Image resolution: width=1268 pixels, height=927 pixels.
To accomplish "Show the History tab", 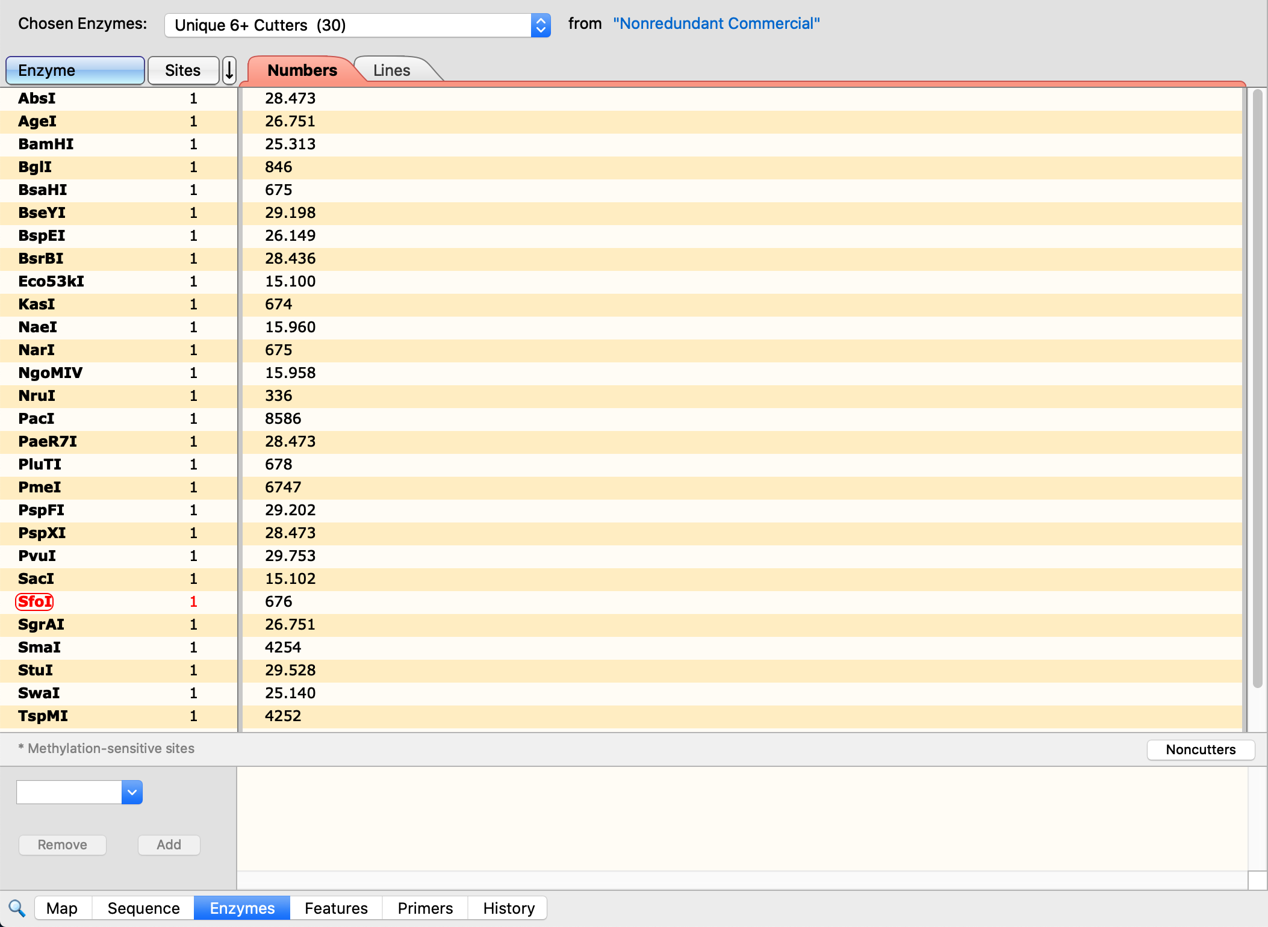I will [509, 908].
